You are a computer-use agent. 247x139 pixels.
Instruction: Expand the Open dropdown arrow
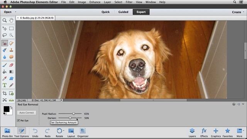pyautogui.click(x=15, y=12)
